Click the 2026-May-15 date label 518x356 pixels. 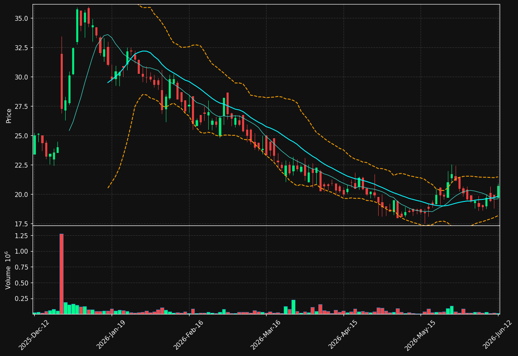(421, 334)
